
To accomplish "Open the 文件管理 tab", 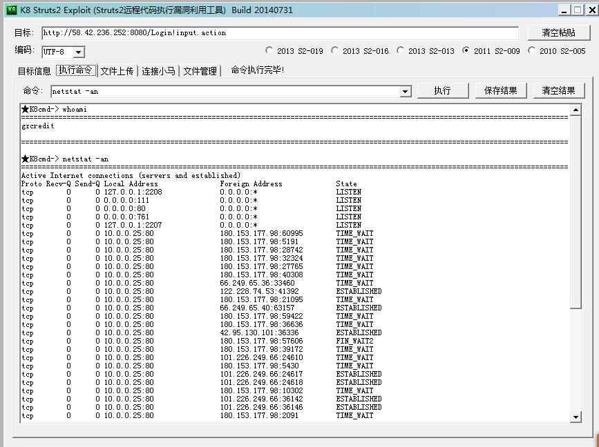I will (200, 71).
